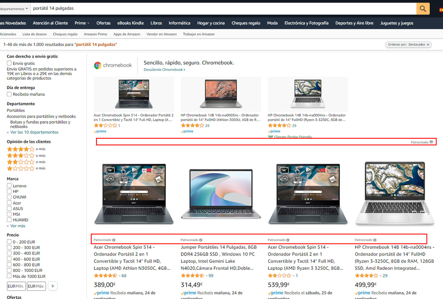This screenshot has width=443, height=299.
Task: Click star rating of Jumper Portátiles with 99 reviews
Action: tap(192, 276)
